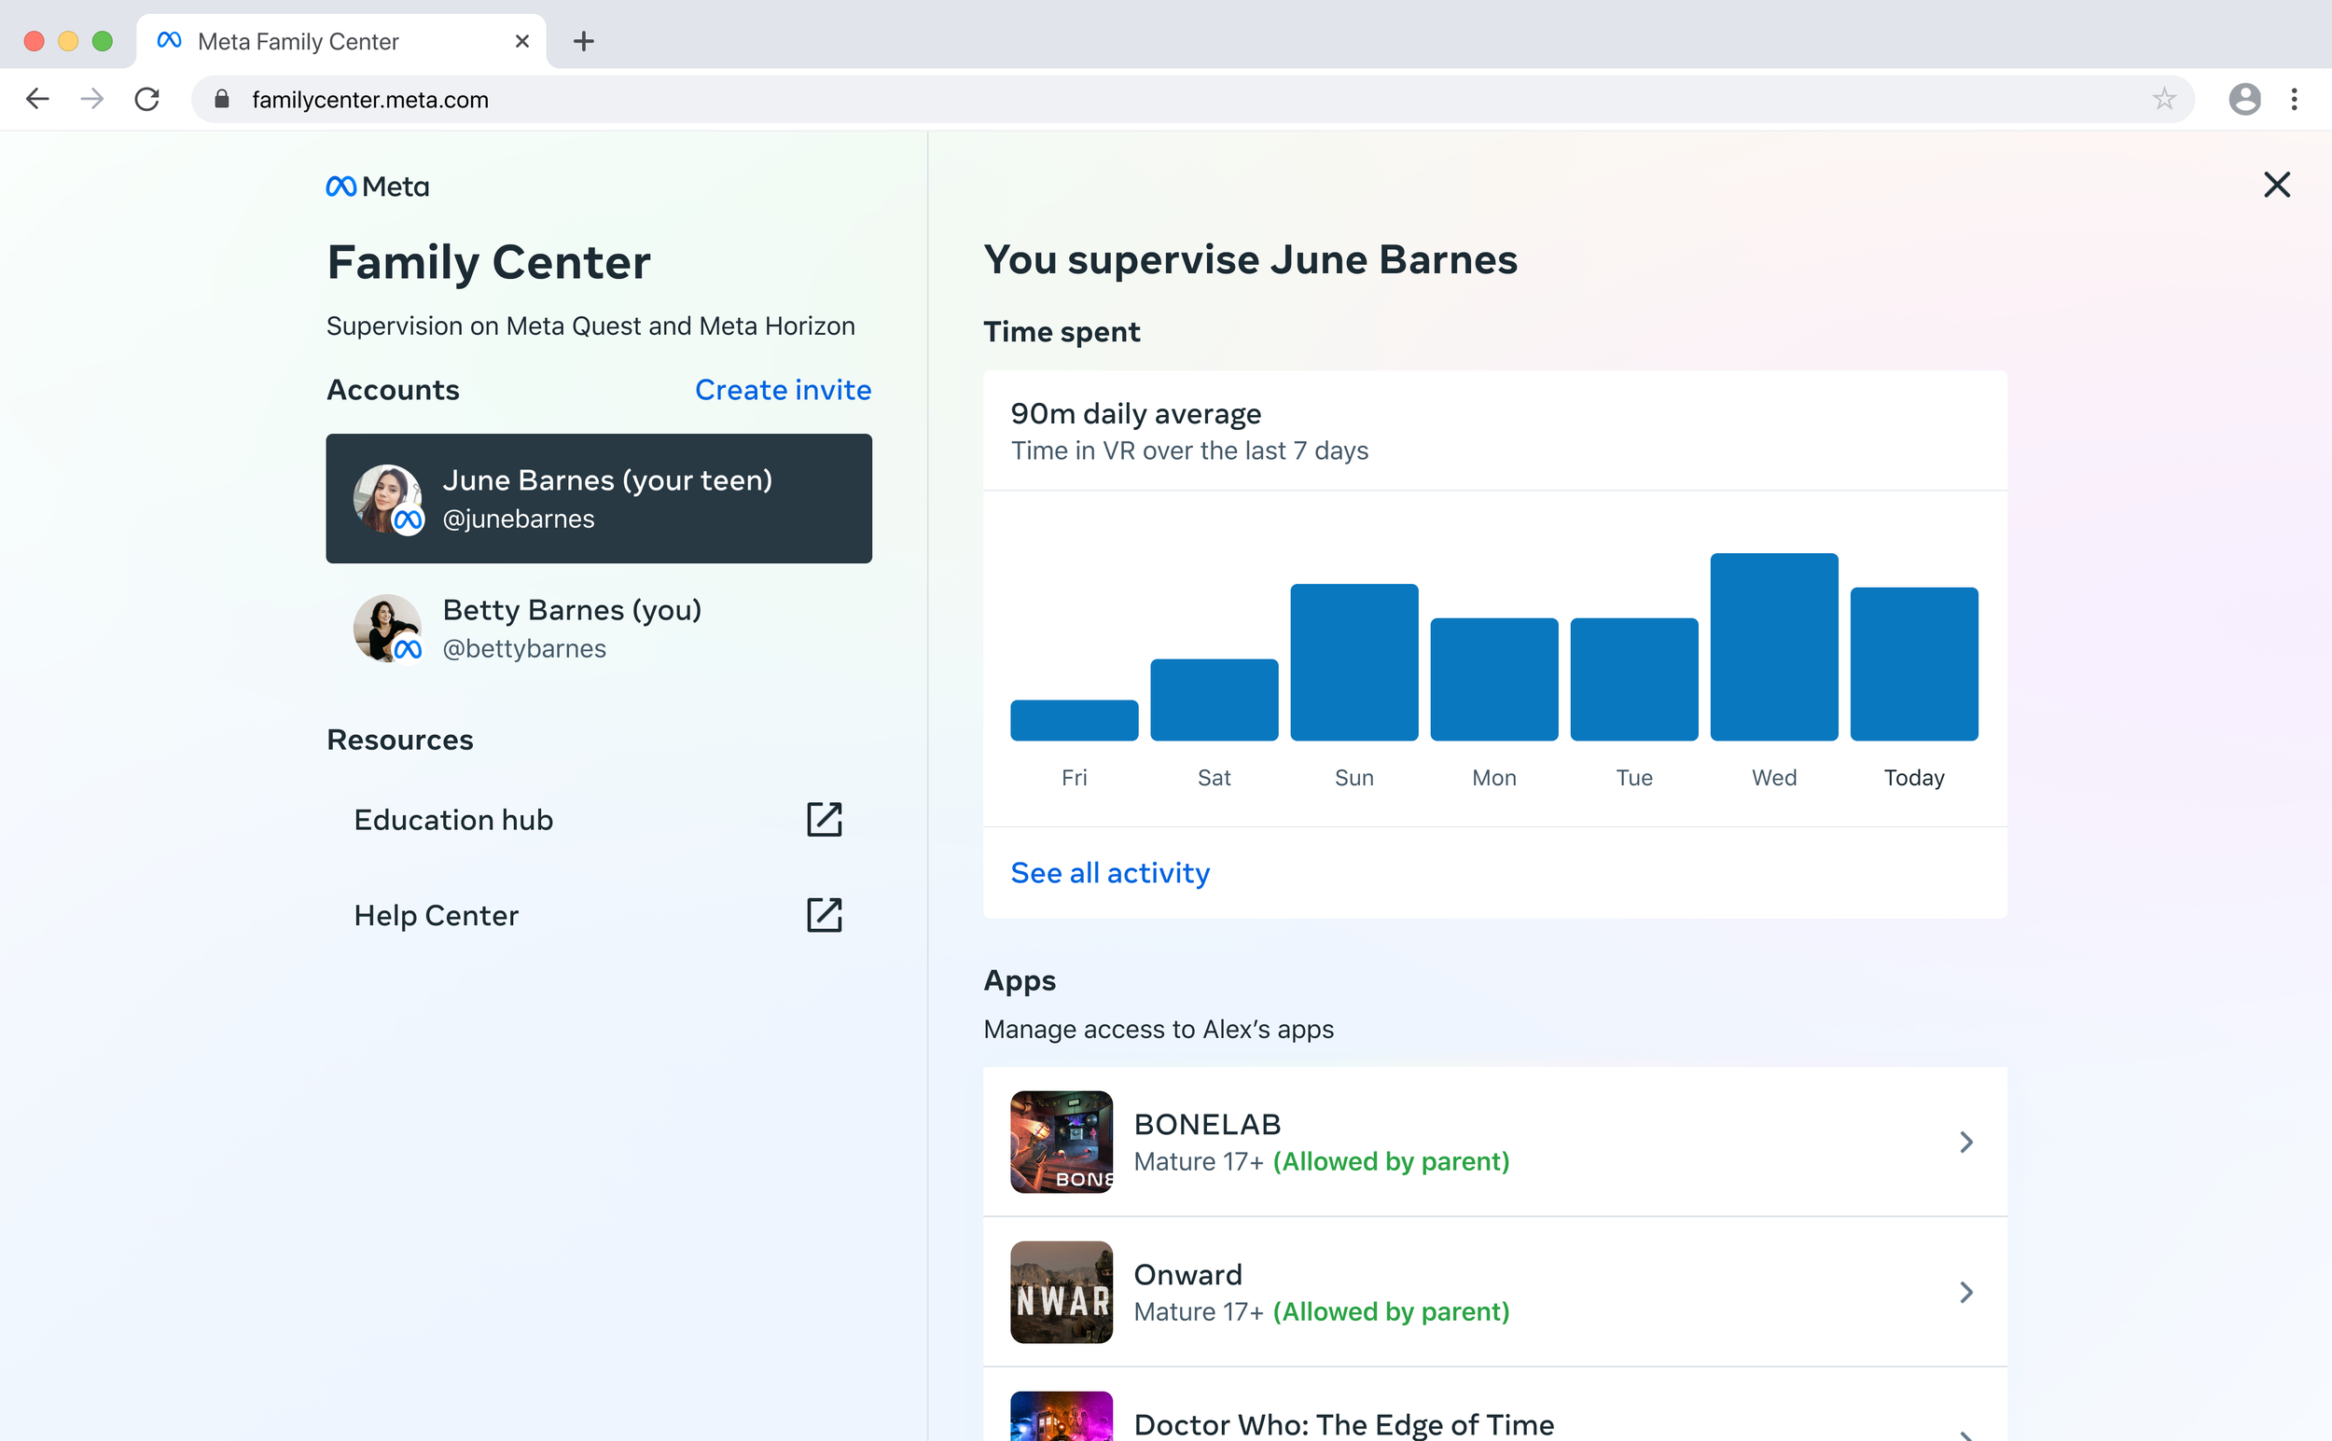The height and width of the screenshot is (1441, 2332).
Task: Go back to previous page
Action: click(37, 99)
